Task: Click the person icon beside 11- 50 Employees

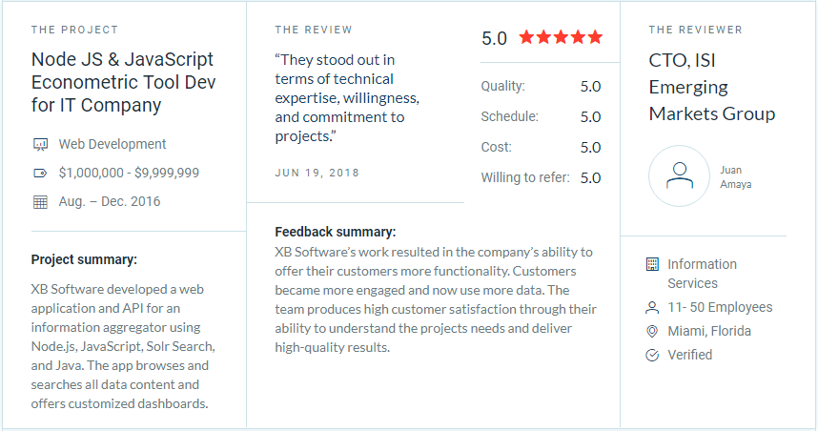Action: [652, 308]
